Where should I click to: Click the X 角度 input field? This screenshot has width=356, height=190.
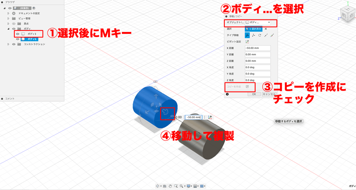(x=258, y=67)
